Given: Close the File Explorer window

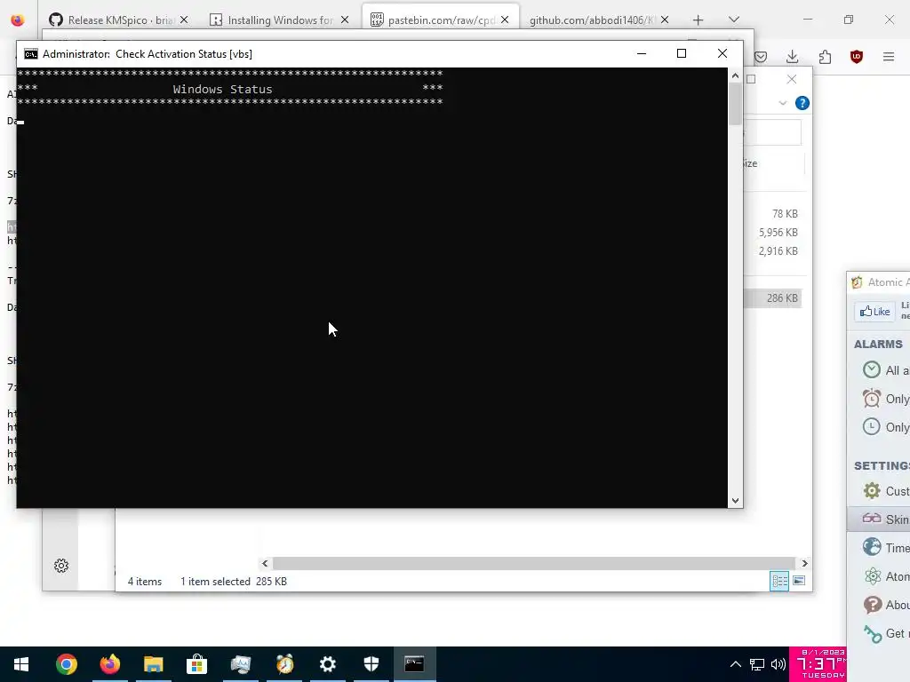Looking at the screenshot, I should [x=792, y=79].
